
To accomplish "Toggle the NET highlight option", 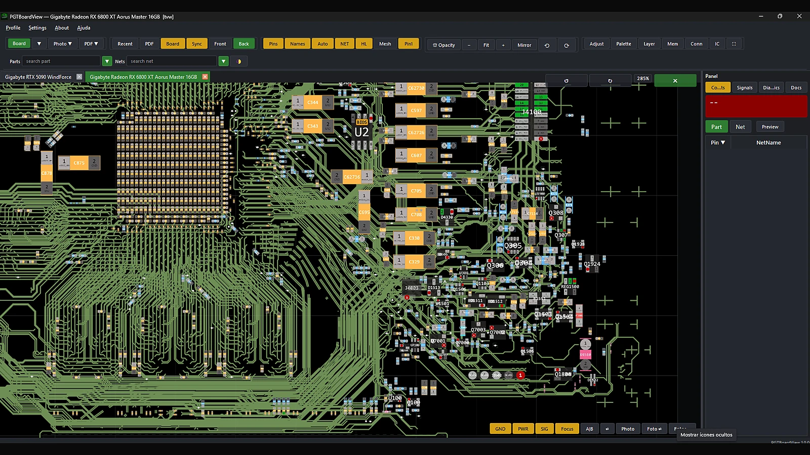I will 345,44.
